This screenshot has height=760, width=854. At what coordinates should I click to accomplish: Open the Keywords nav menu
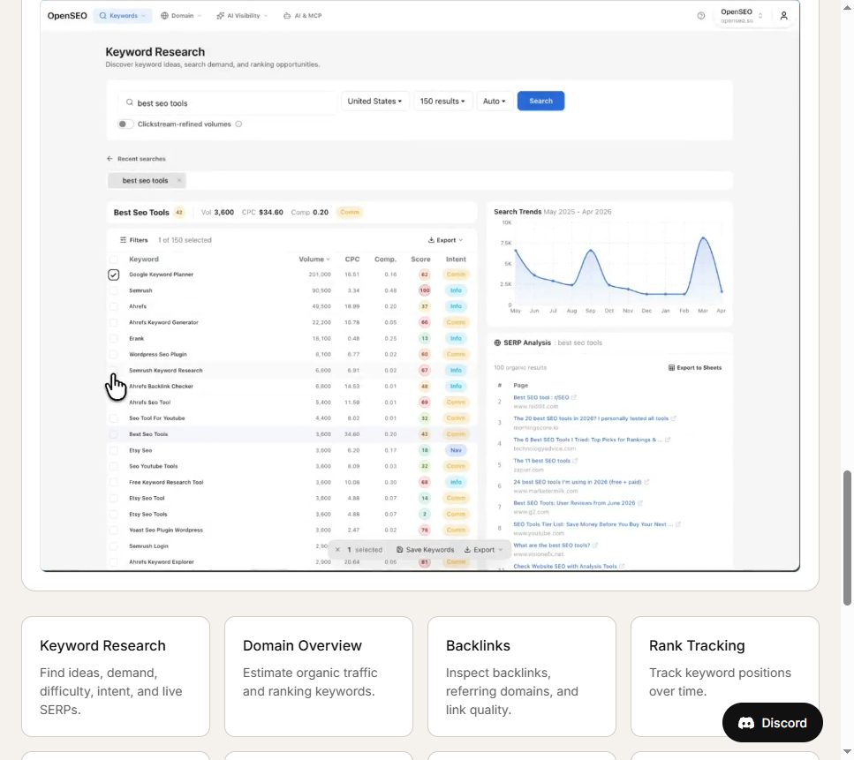123,16
